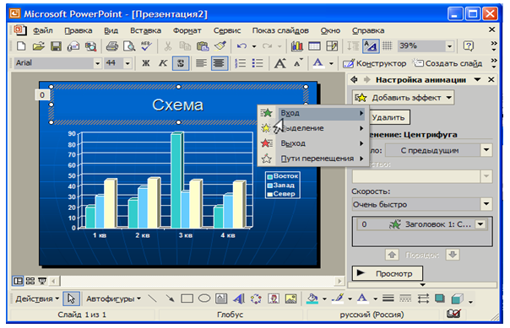Open the task pane title dropdown arrow
Image resolution: width=510 pixels, height=328 pixels.
477,79
